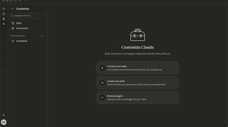Click the Customize sidebar heading
Viewport: 228px width, 127px height.
(x=23, y=9)
